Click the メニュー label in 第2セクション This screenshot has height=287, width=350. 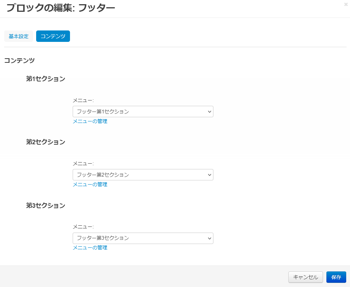click(83, 164)
